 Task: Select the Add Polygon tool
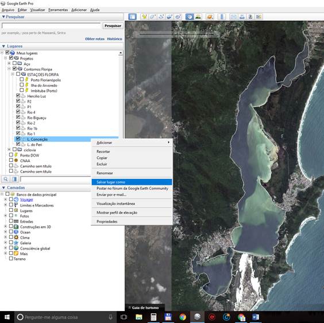(153, 17)
